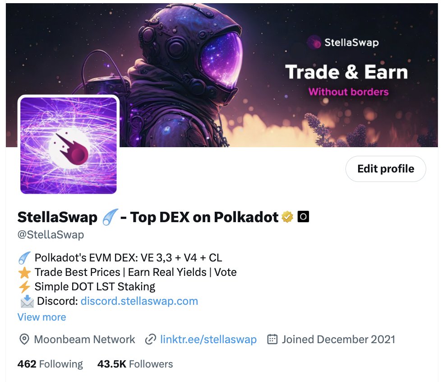Click the chain link icon by linktr.ee
The image size is (442, 382).
pos(151,339)
